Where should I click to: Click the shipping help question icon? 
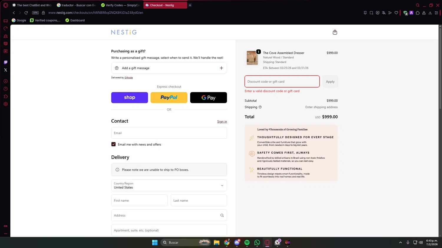(260, 107)
